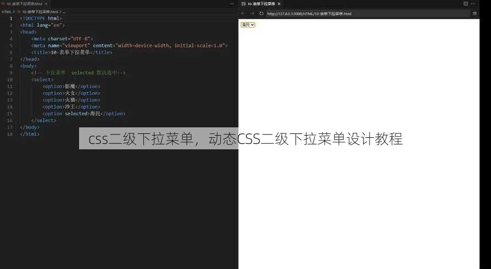Click line number 15 in the gutter

point(10,114)
